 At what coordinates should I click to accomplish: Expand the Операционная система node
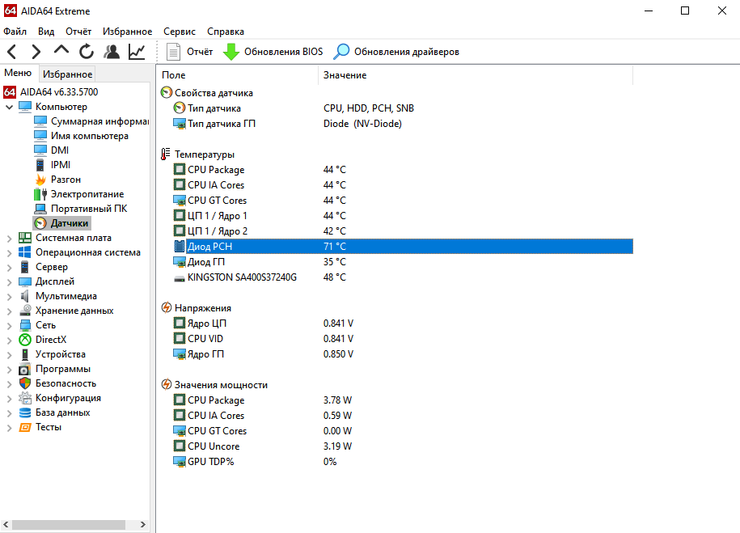(x=9, y=253)
